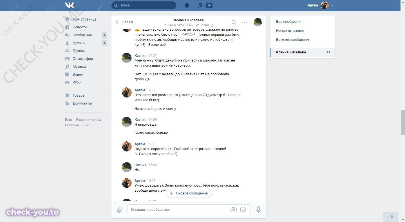
Task: Go to Музыка in the left sidebar
Action: 79,67
